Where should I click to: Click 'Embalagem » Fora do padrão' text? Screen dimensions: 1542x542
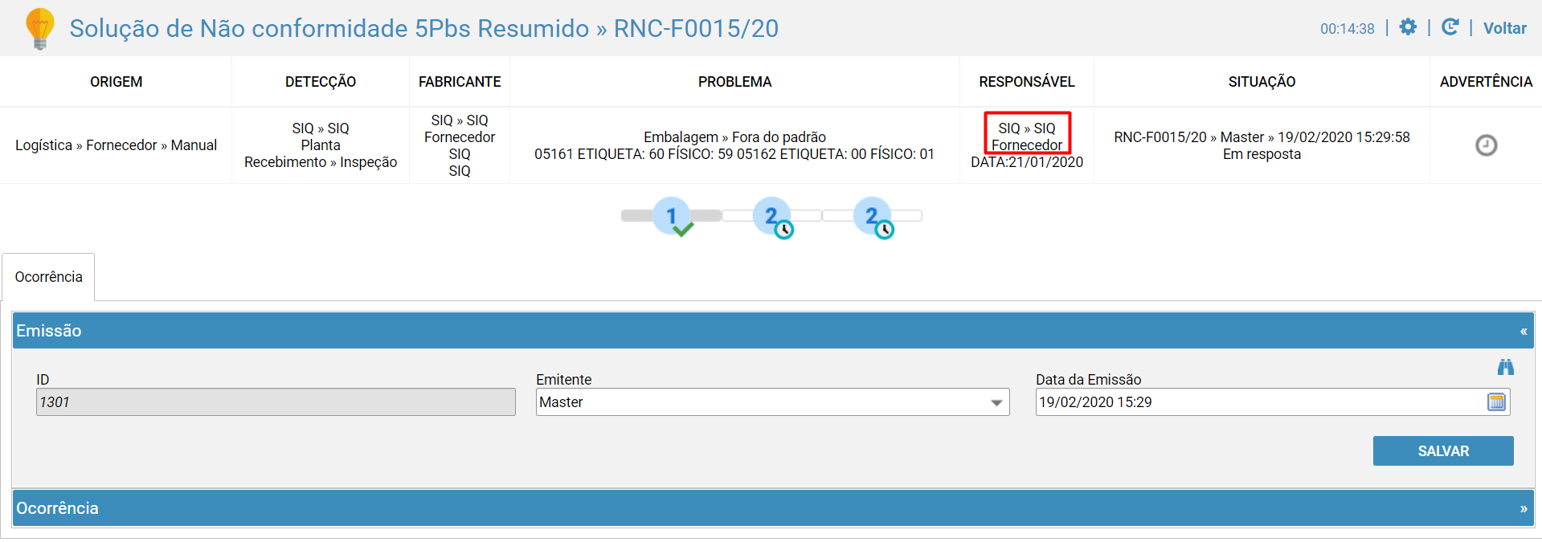click(734, 137)
